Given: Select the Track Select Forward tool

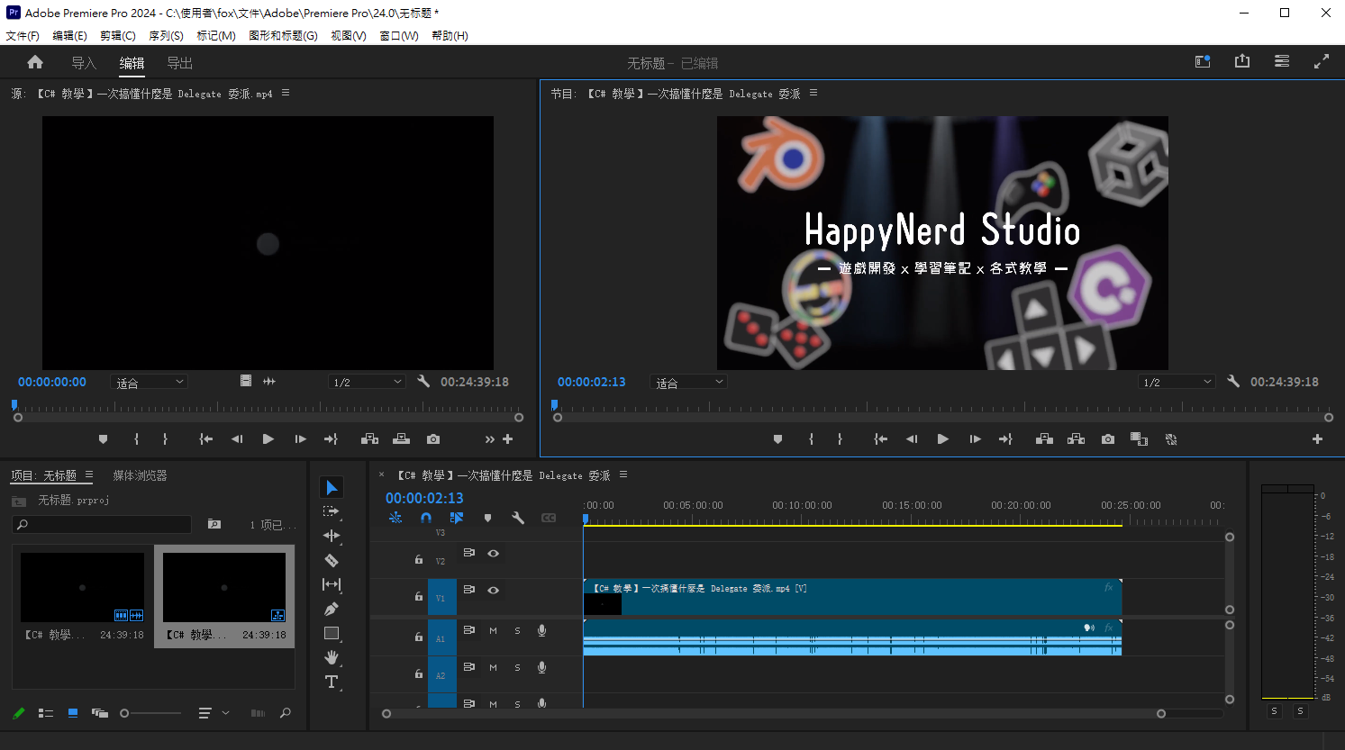Looking at the screenshot, I should [x=332, y=511].
